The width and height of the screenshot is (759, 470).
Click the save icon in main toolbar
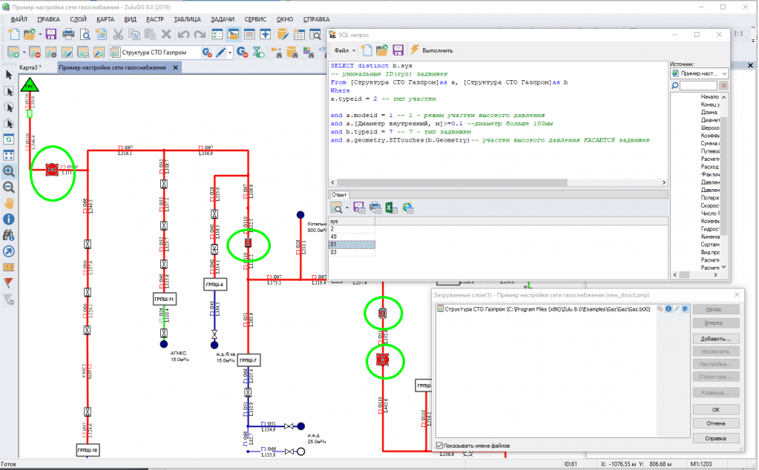(51, 34)
